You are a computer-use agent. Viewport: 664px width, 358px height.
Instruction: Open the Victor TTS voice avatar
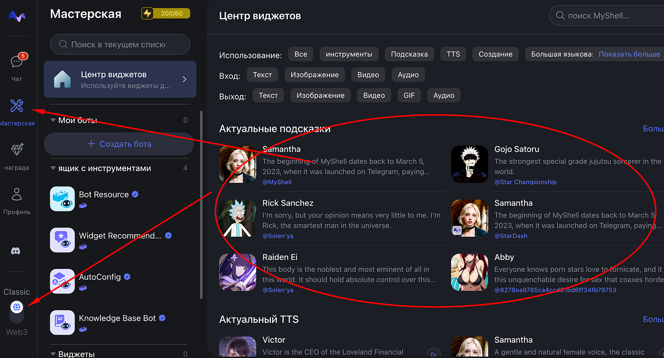point(238,347)
